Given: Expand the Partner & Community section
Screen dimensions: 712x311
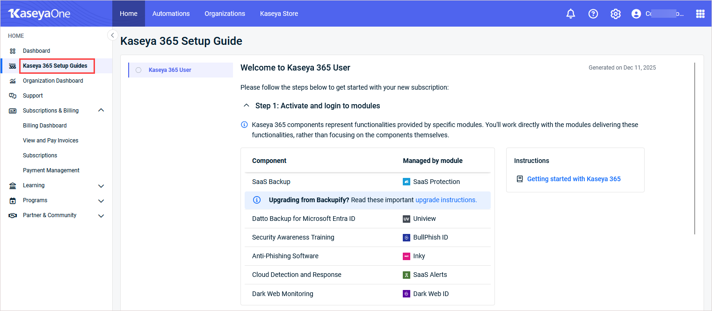Looking at the screenshot, I should click(x=101, y=216).
